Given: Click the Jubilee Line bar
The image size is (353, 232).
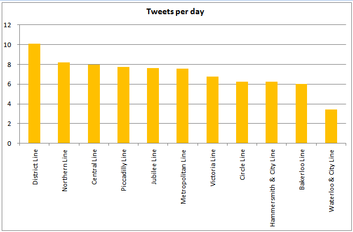Looking at the screenshot, I should pyautogui.click(x=153, y=106).
